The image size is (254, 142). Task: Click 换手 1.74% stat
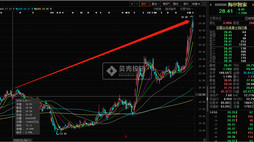pos(220,77)
